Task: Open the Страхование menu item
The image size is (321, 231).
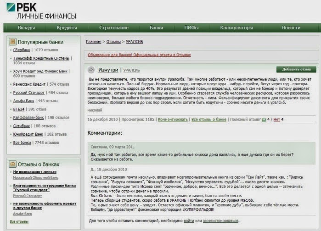Action: click(x=114, y=27)
